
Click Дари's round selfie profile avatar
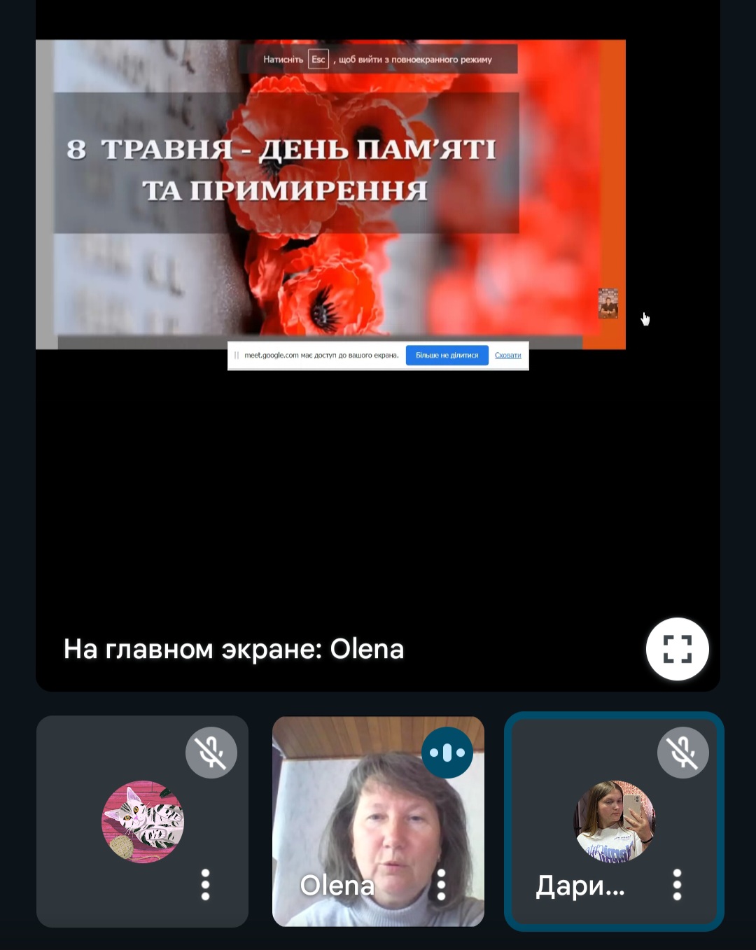click(615, 822)
